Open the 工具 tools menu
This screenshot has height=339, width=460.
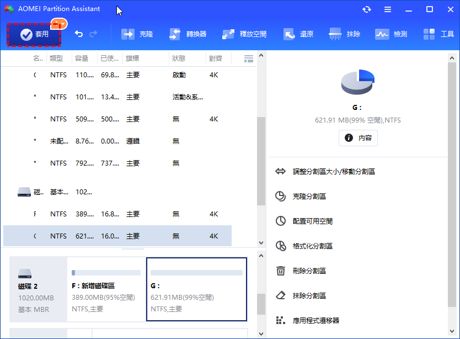point(438,34)
